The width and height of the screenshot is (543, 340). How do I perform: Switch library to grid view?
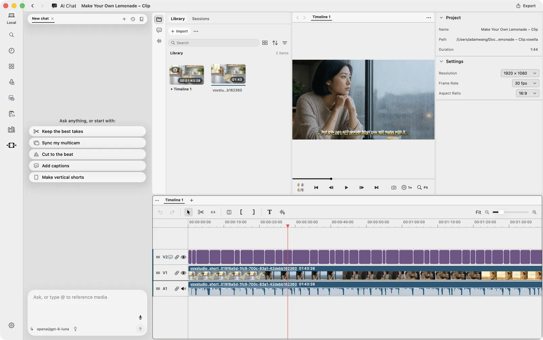point(265,43)
